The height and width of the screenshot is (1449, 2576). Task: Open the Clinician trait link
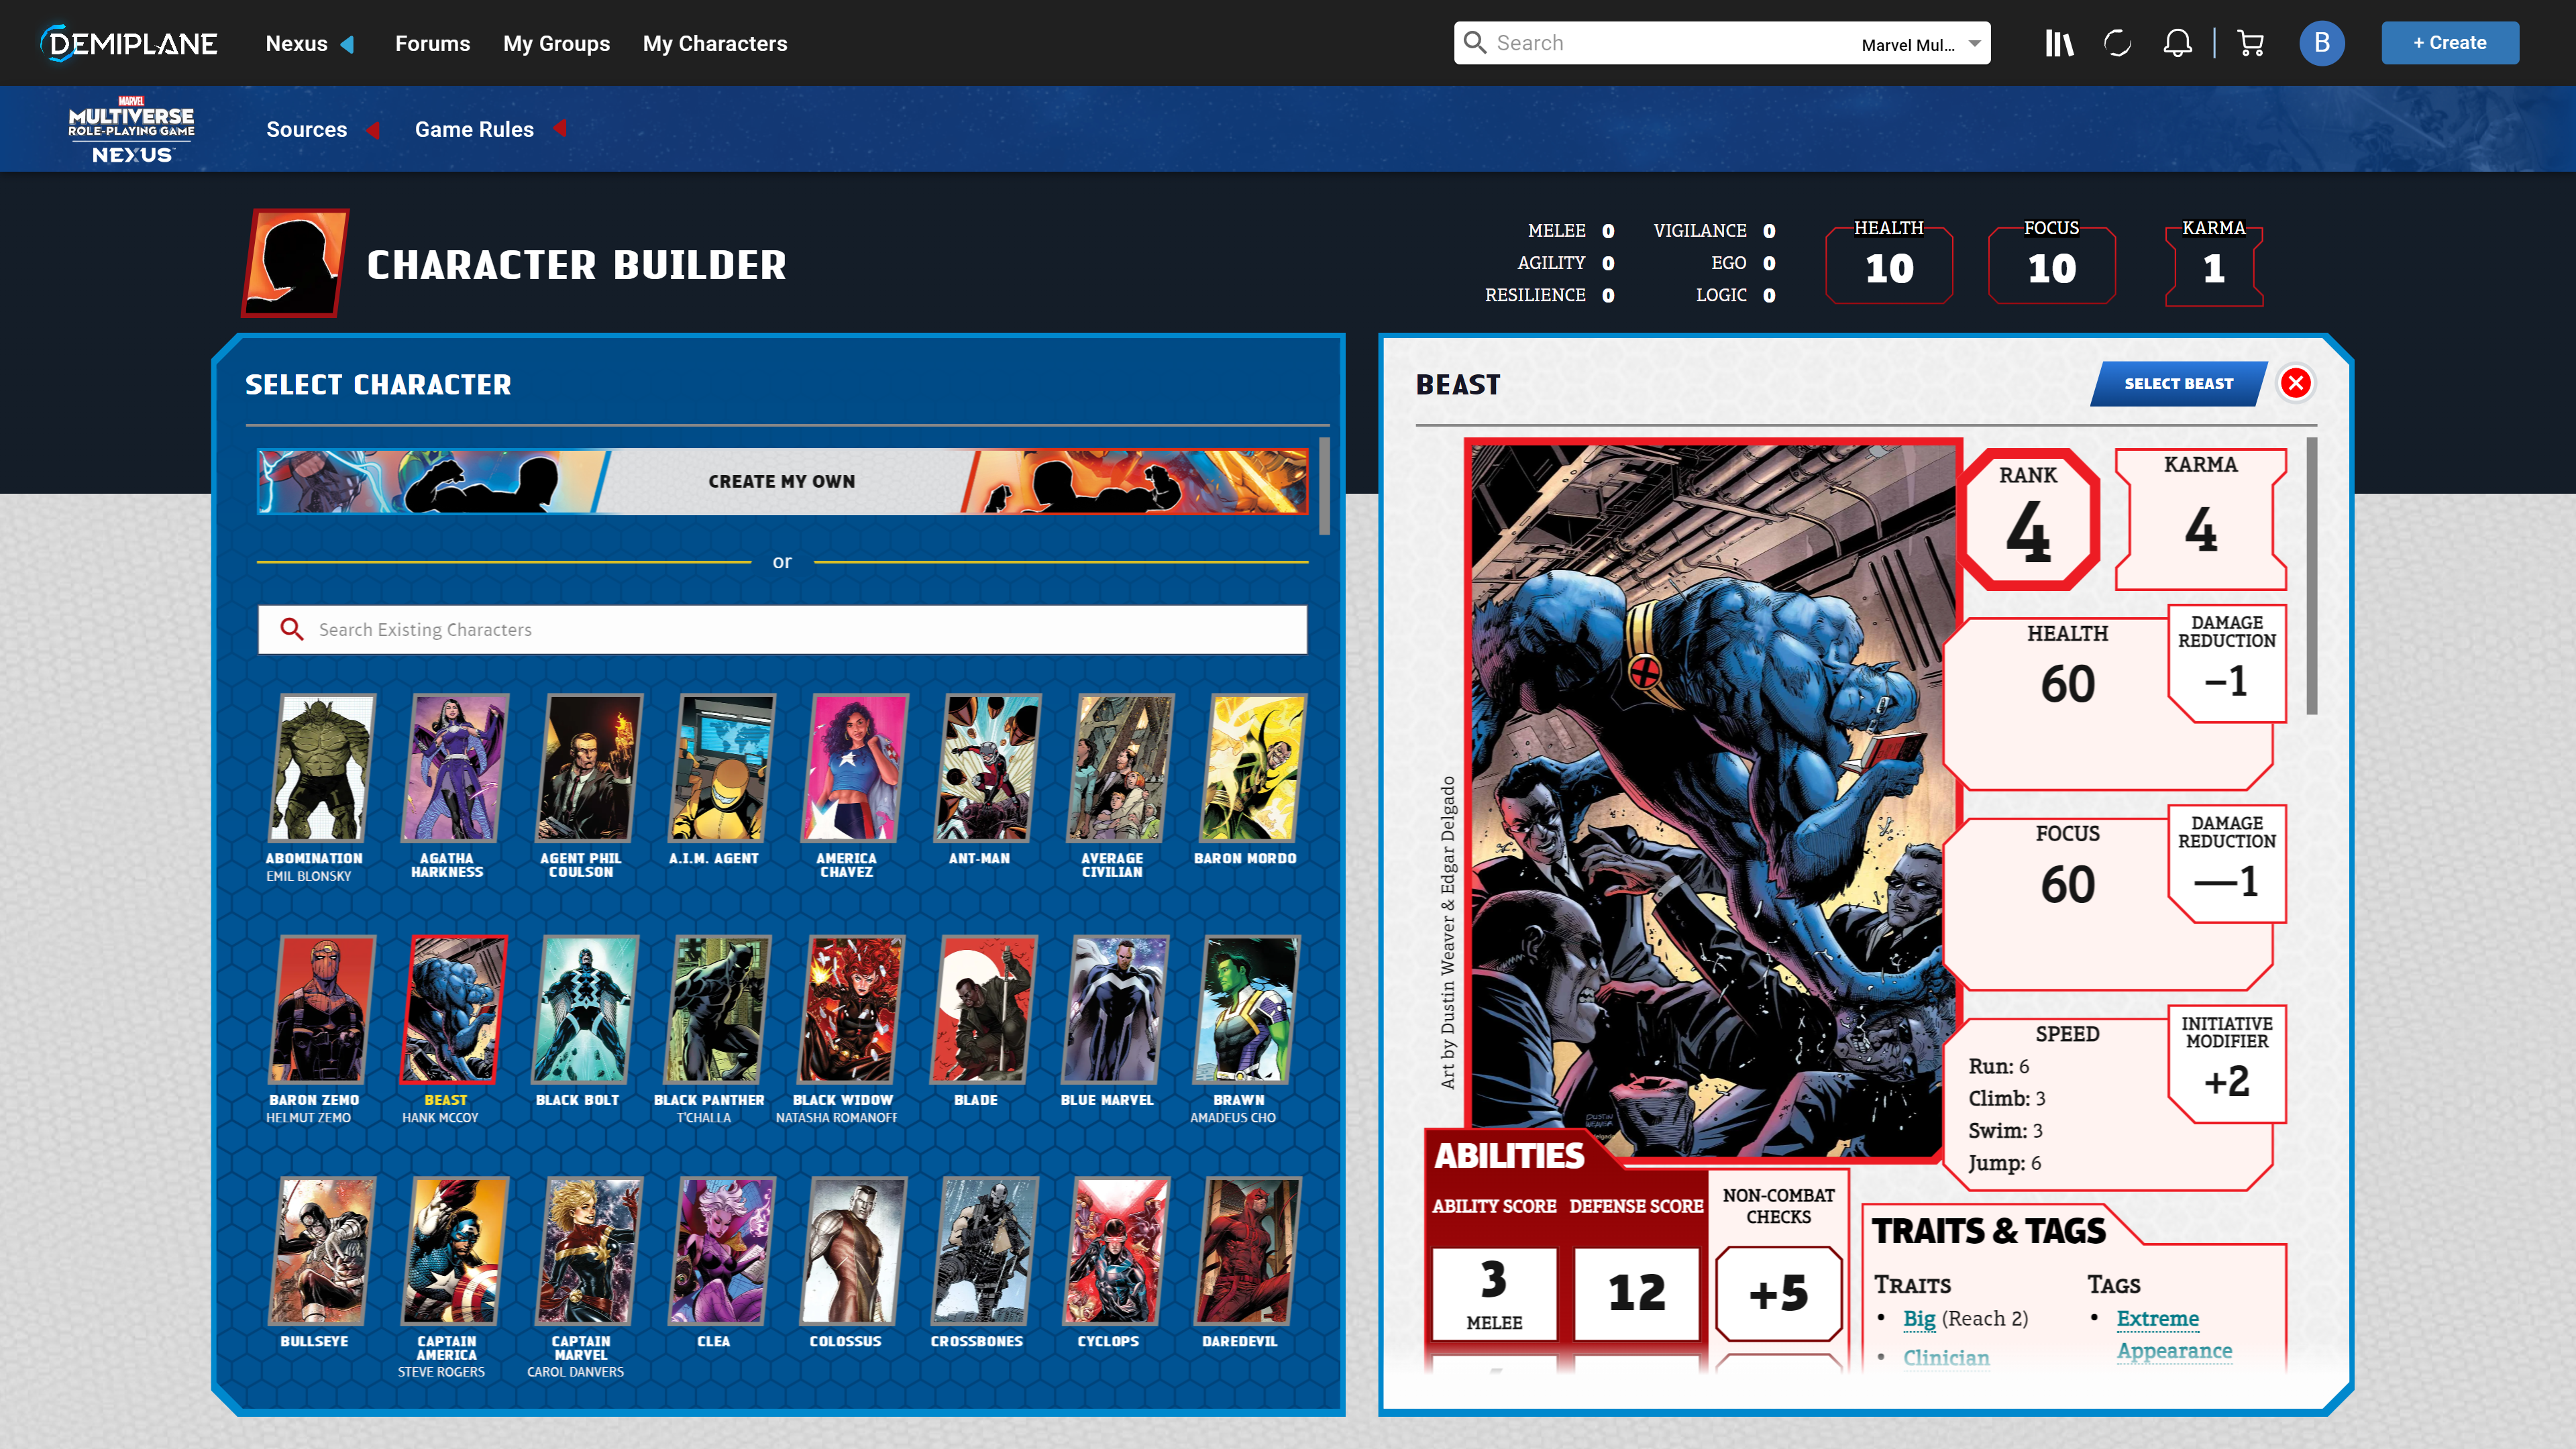(x=1945, y=1357)
